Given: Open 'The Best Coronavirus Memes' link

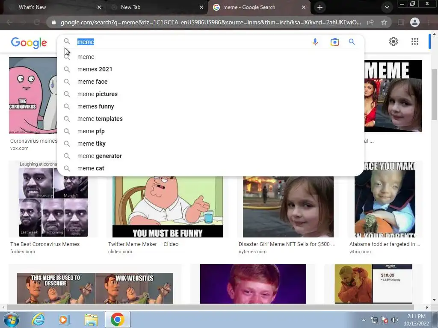Looking at the screenshot, I should pyautogui.click(x=45, y=244).
